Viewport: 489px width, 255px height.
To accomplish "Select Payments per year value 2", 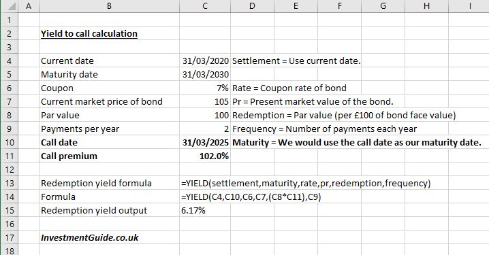I will [205, 129].
